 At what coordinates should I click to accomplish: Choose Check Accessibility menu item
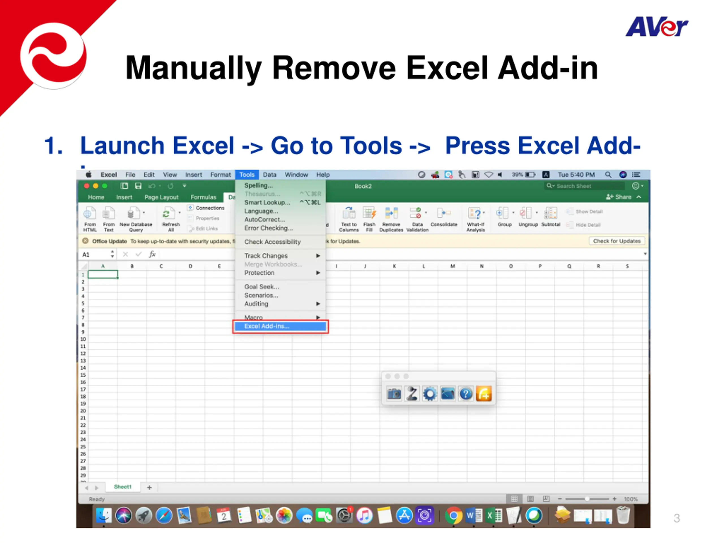281,242
